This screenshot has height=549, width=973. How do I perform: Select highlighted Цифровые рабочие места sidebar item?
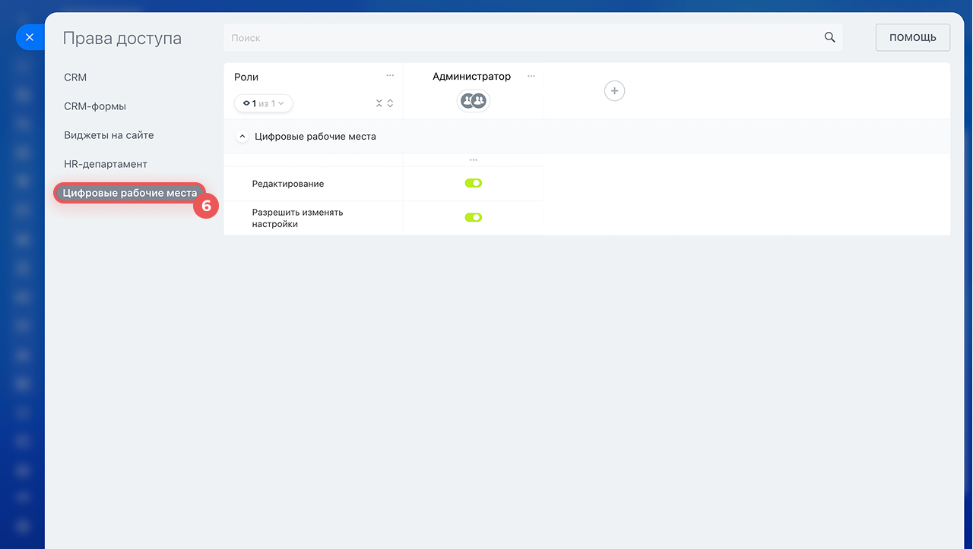click(129, 193)
